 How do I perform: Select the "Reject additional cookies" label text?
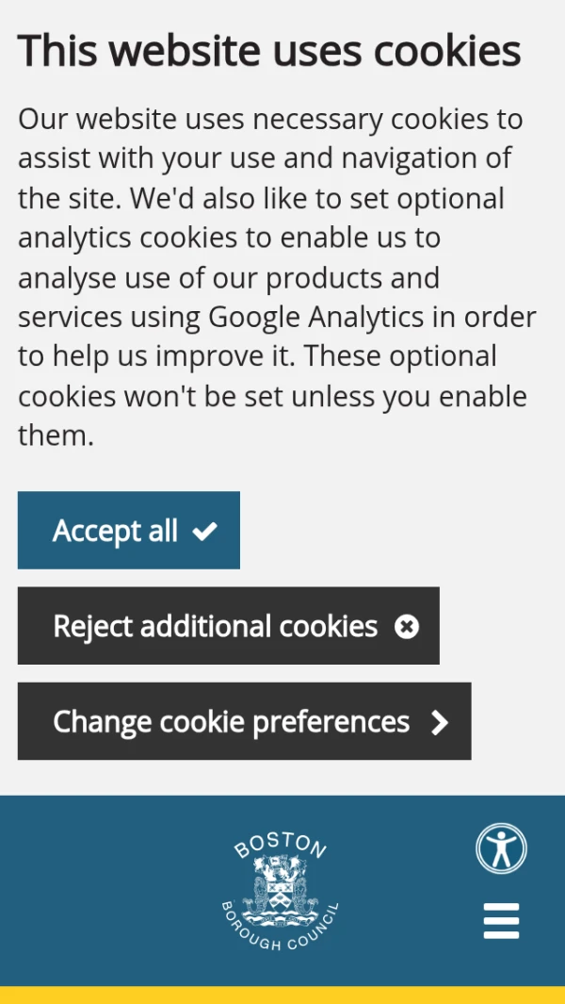(x=215, y=627)
